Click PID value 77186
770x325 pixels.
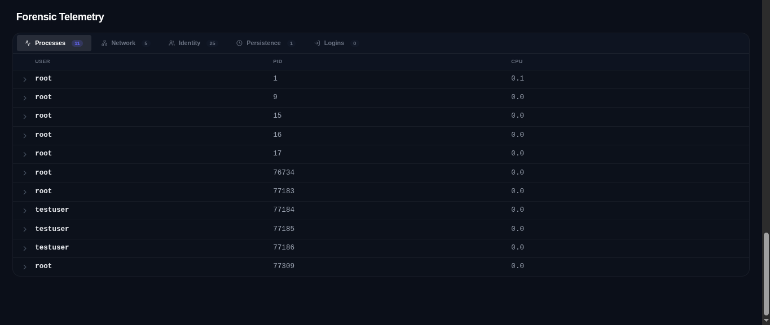(x=284, y=247)
